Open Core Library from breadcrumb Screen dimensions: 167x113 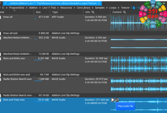[x=83, y=8]
